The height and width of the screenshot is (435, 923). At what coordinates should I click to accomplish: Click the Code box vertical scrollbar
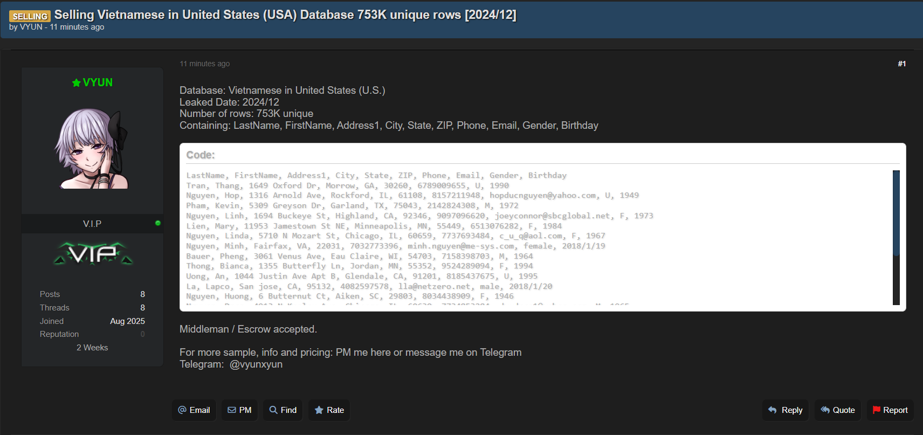(x=896, y=238)
